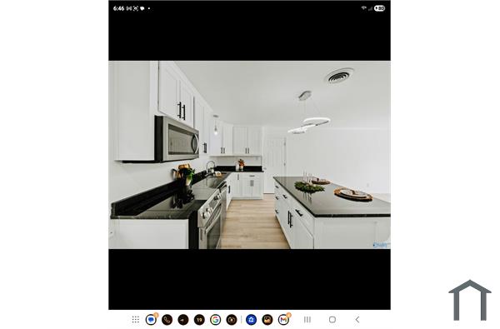The image size is (500, 329).
Task: Tap the battery indicator in status bar
Action: pos(379,8)
